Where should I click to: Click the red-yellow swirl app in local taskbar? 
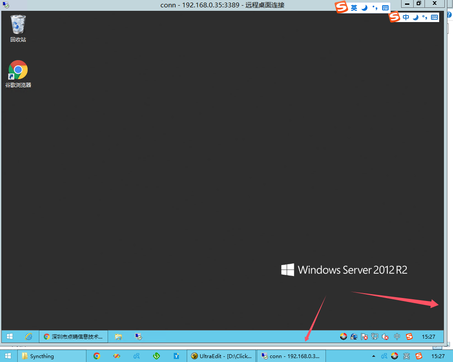pyautogui.click(x=117, y=356)
